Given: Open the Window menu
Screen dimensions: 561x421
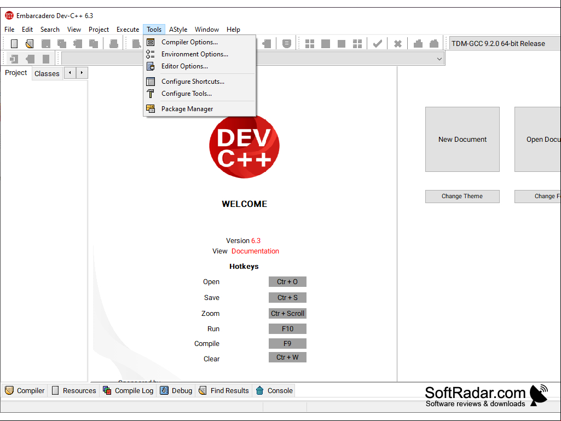Looking at the screenshot, I should coord(207,30).
